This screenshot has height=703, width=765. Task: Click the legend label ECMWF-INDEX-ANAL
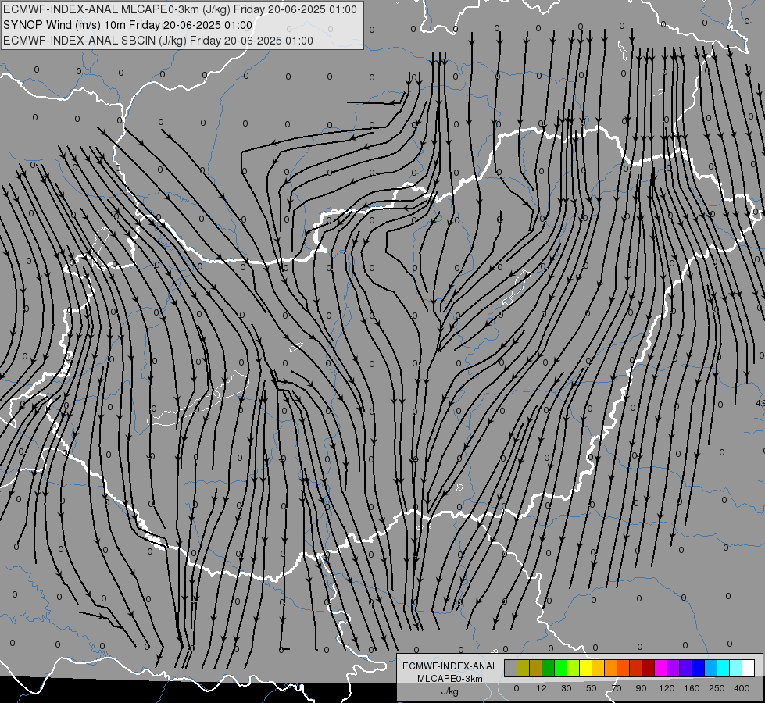450,666
